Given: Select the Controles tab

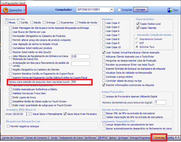Looking at the screenshot, I should [159, 138].
